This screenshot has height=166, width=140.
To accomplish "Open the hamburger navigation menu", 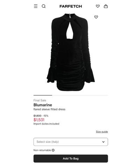I will [x=36, y=6].
